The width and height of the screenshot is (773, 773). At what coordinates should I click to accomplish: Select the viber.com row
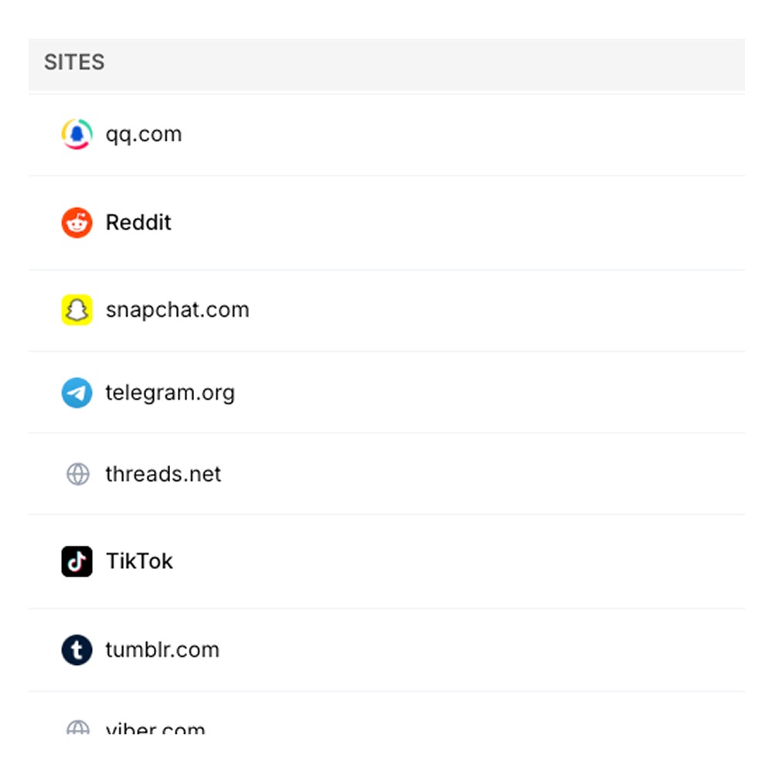coord(154,730)
